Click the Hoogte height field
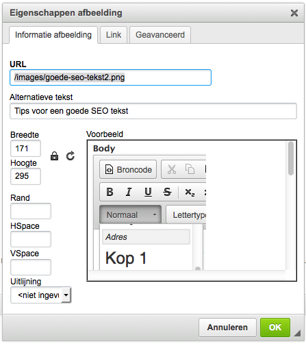 click(x=25, y=176)
